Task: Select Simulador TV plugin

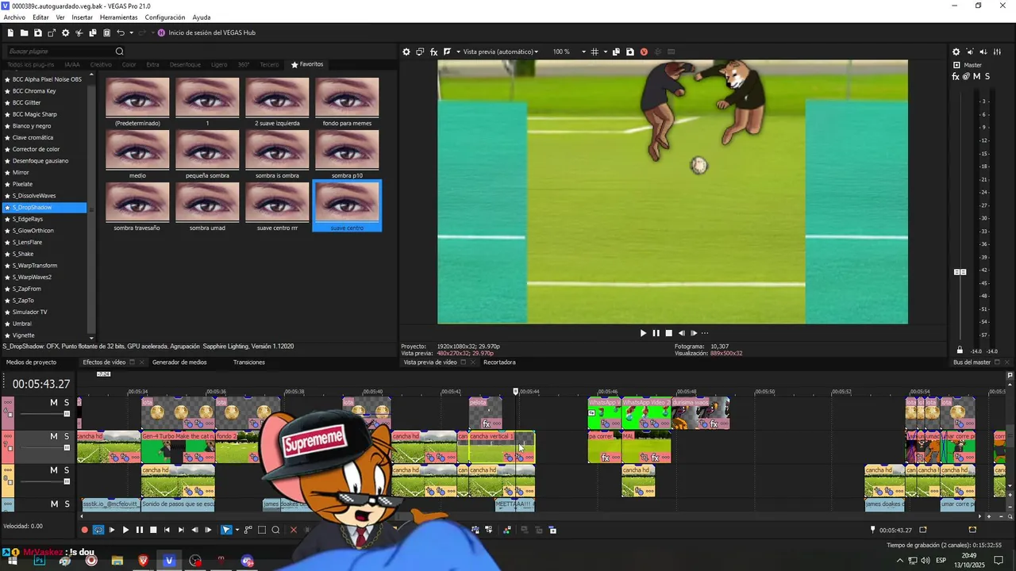Action: coord(29,312)
